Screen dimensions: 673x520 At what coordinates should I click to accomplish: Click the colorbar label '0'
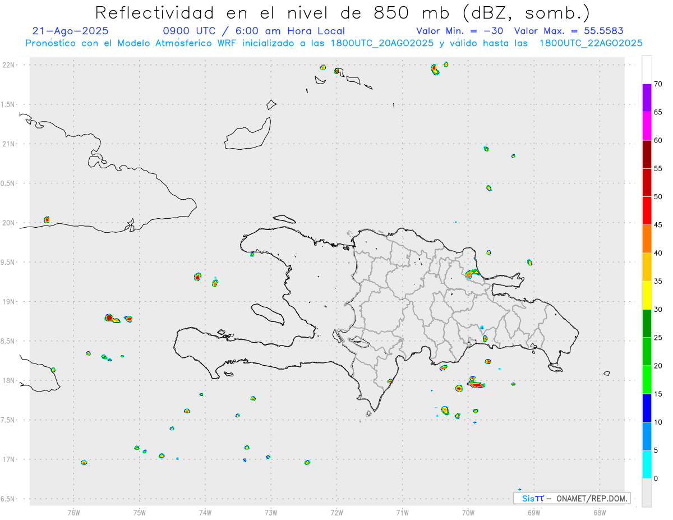[656, 478]
